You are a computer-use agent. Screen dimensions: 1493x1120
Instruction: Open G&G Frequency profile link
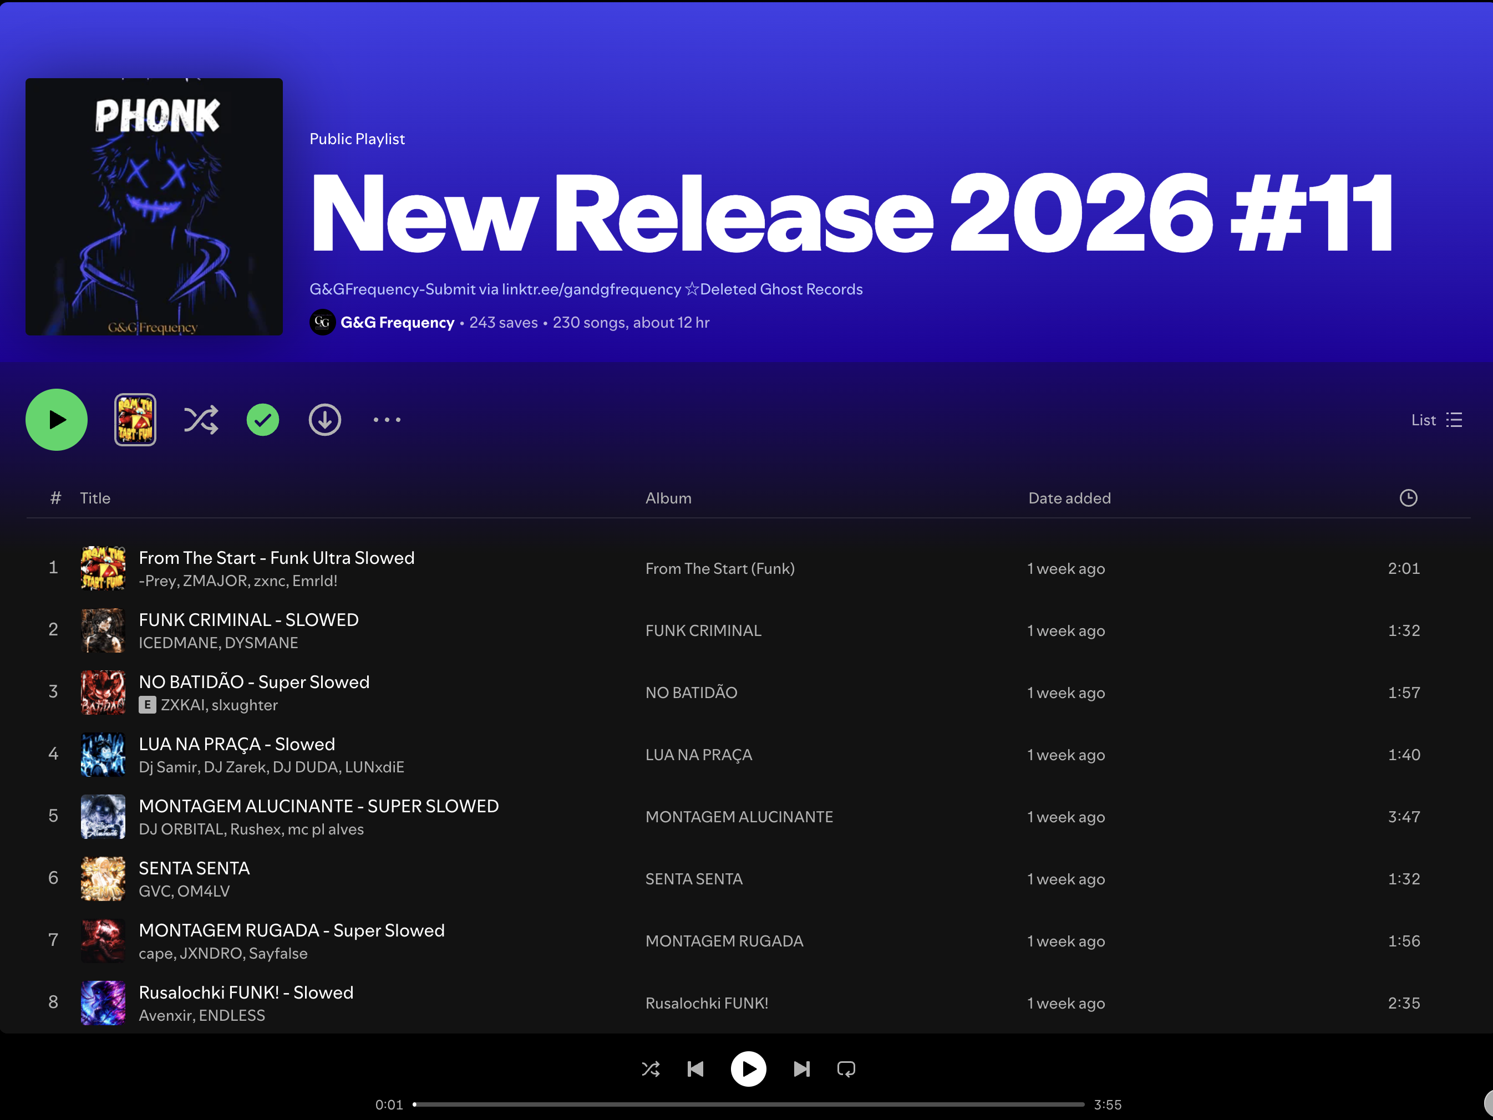[x=397, y=323]
